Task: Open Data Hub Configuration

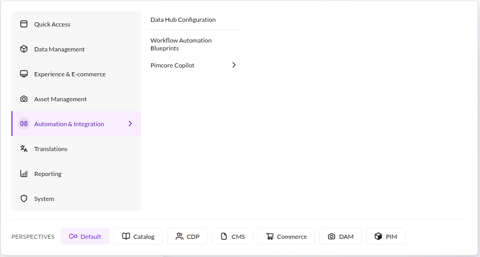Action: point(195,20)
